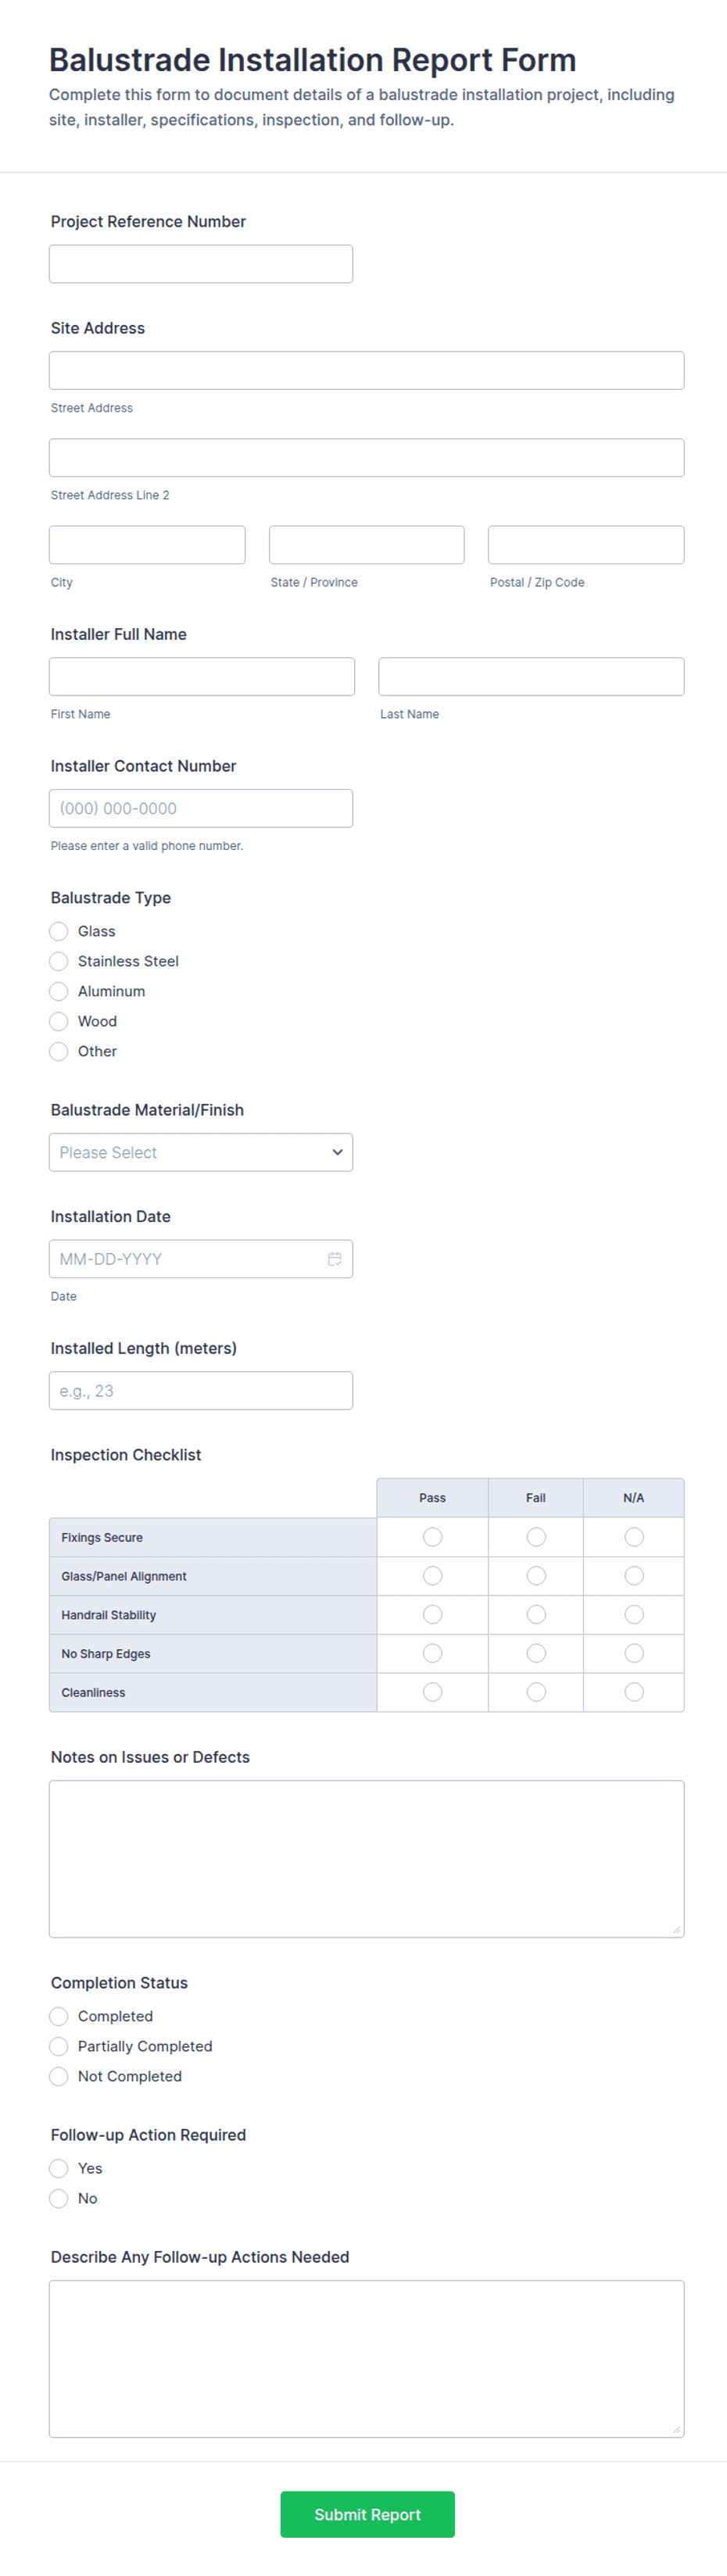The image size is (727, 2576).
Task: Click the Street Address input field
Action: click(366, 370)
